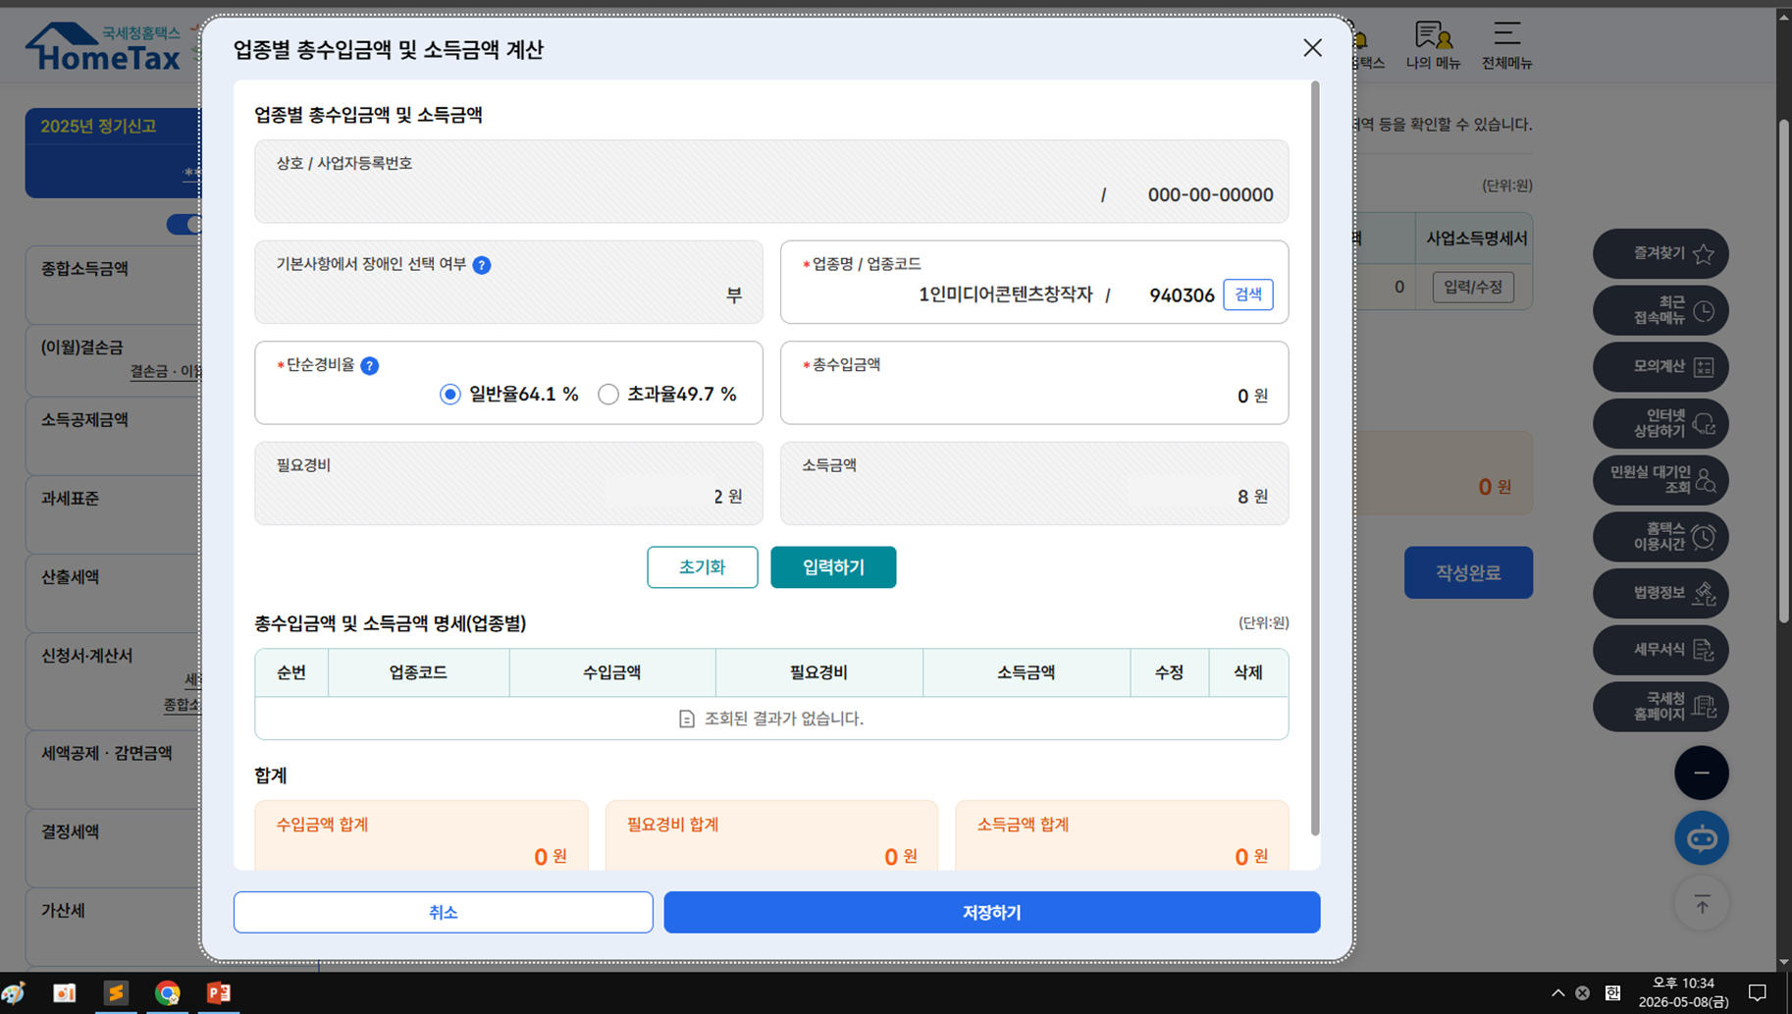Viewport: 1792px width, 1014px height.
Task: Open 나의 메뉴 in the header
Action: tap(1433, 45)
